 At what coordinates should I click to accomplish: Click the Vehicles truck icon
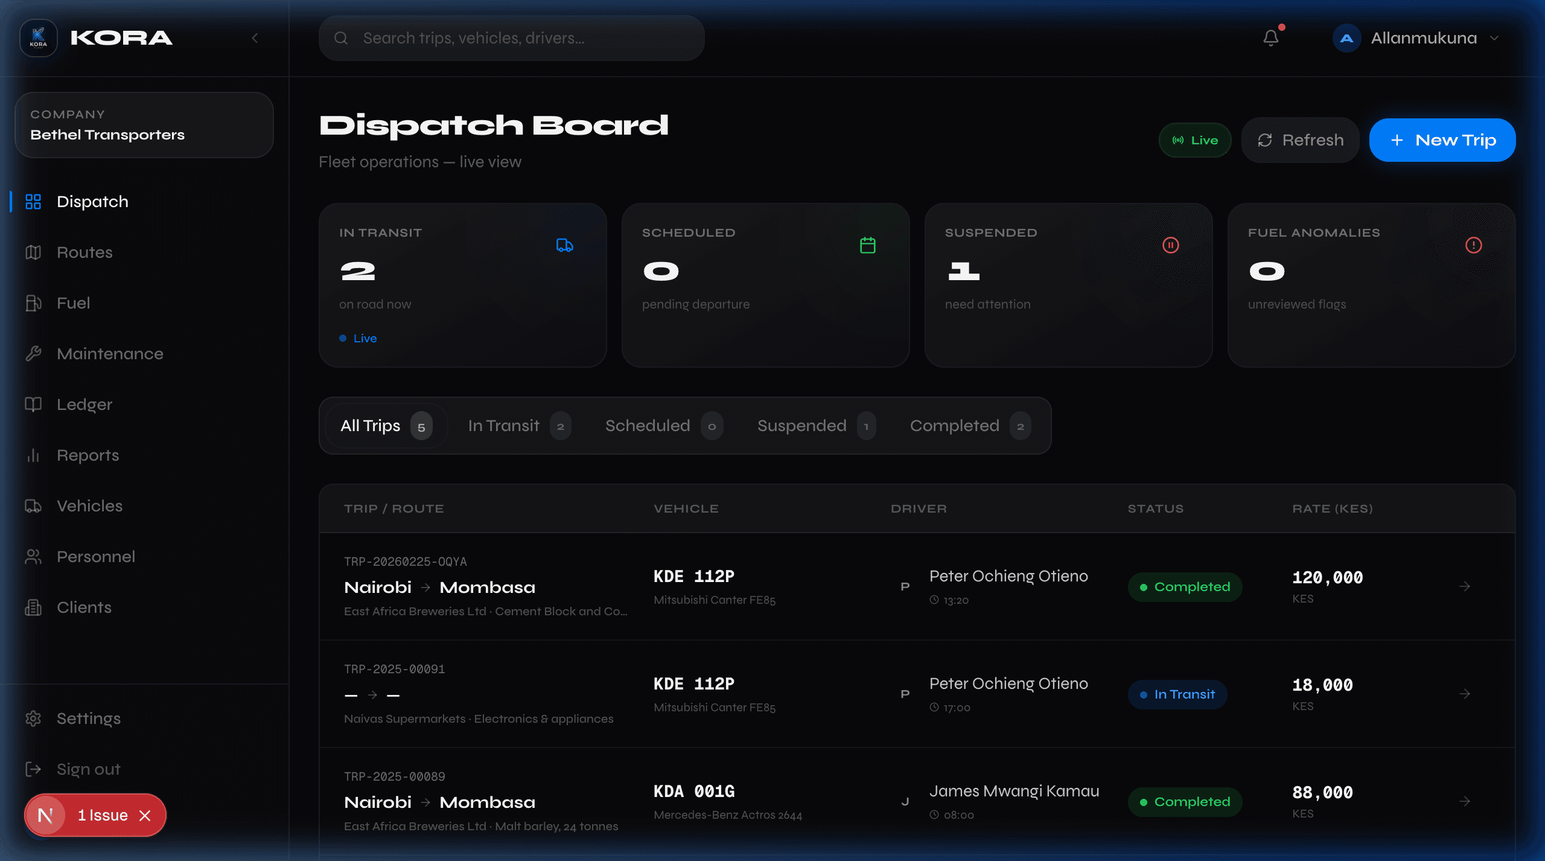[x=33, y=506]
